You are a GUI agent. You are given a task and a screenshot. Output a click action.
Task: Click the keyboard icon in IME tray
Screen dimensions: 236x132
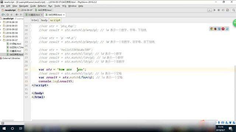click(x=223, y=122)
